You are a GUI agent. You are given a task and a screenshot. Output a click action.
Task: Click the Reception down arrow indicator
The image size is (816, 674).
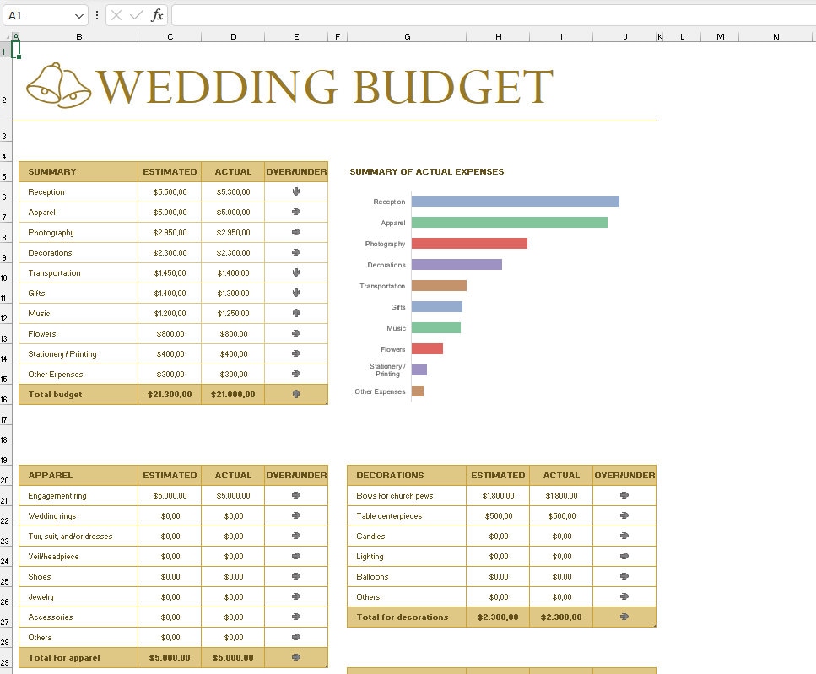click(296, 191)
